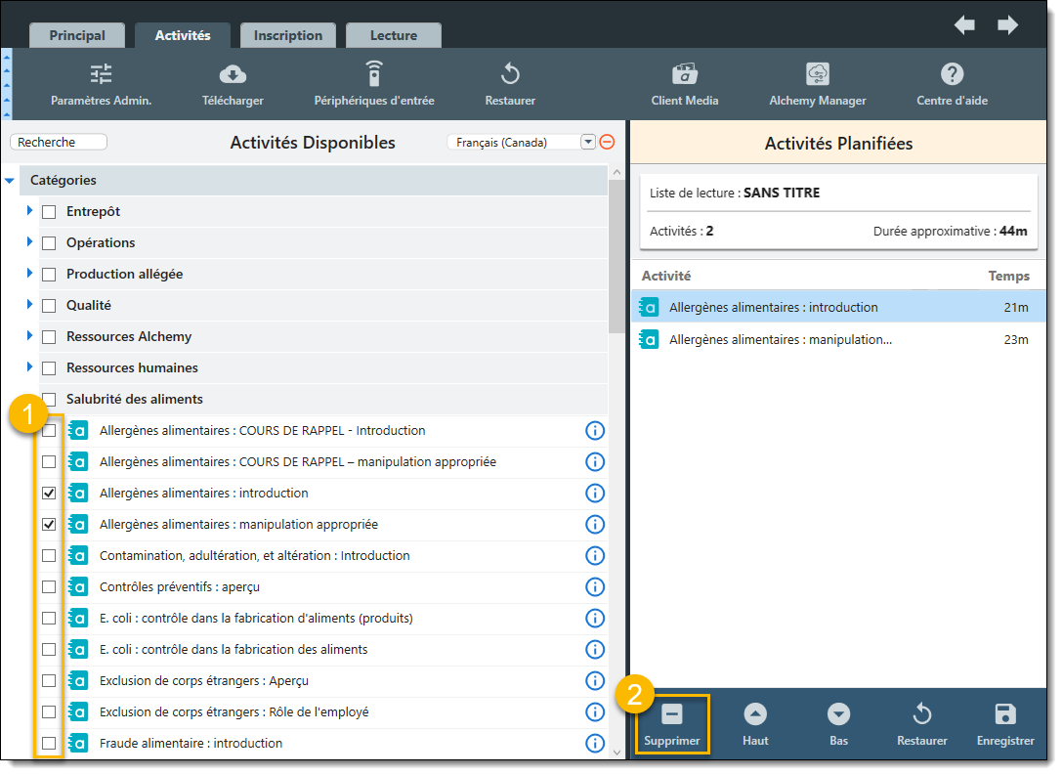
Task: Expand the Ressources humaines category
Action: (x=30, y=367)
